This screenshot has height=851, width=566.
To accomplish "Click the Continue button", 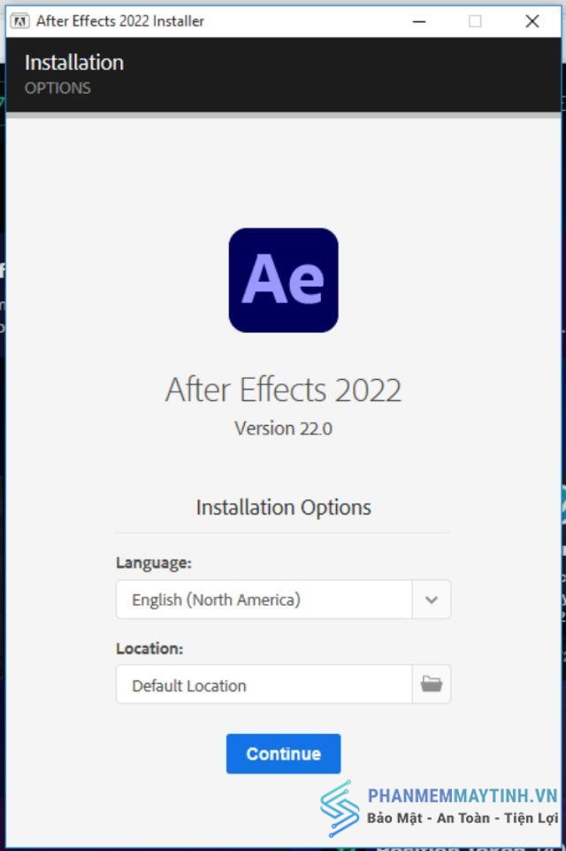I will point(284,754).
